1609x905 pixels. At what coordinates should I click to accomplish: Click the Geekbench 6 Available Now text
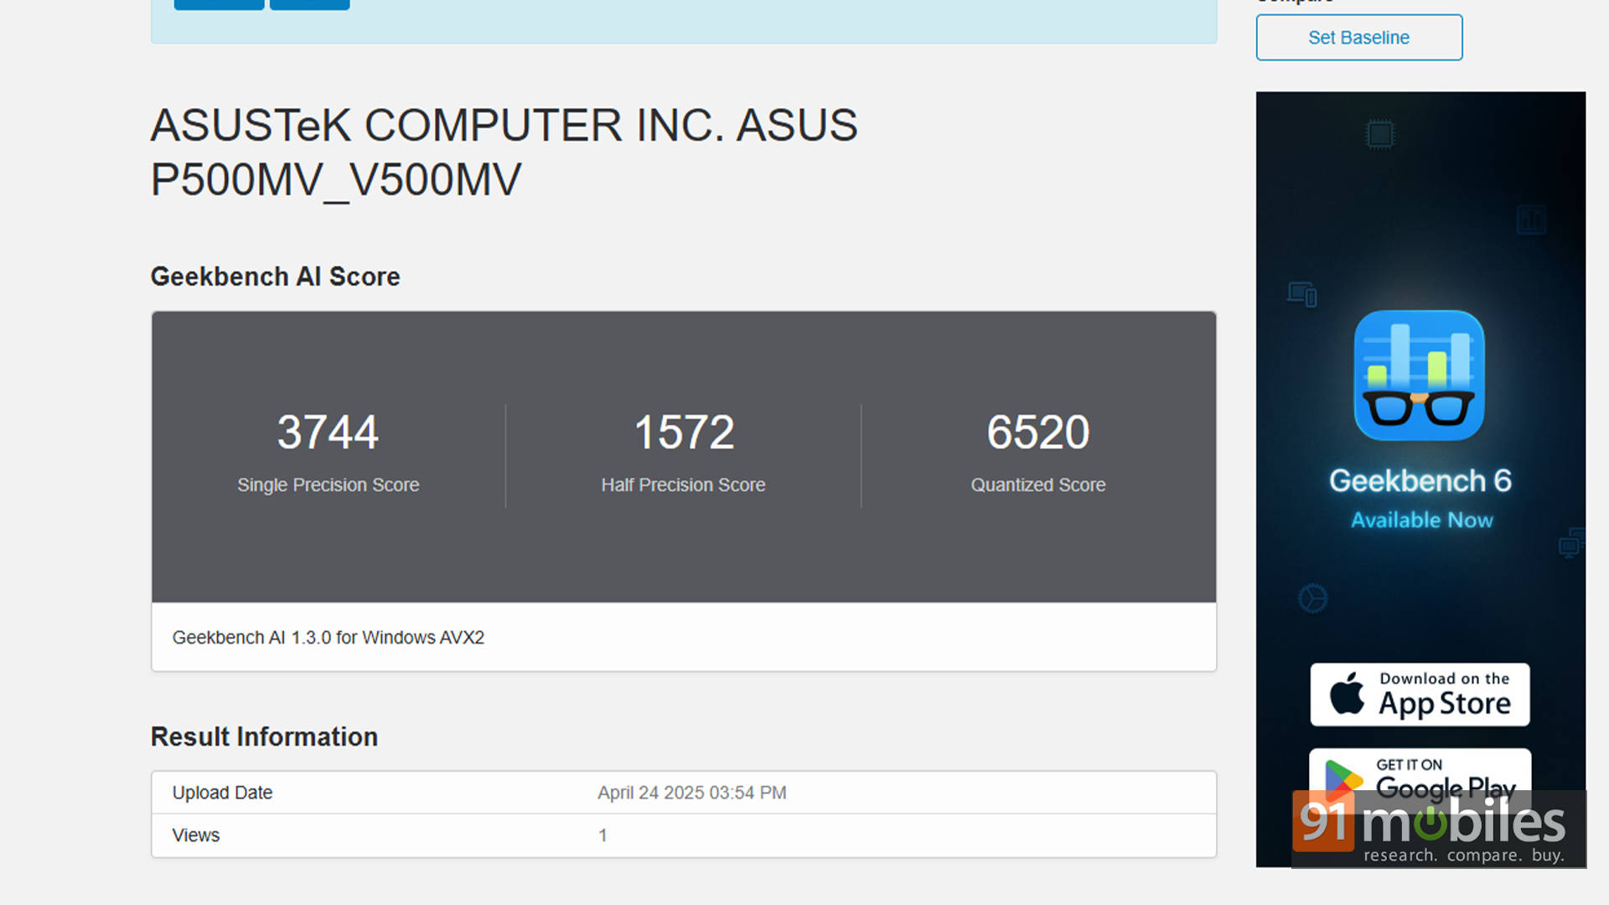[x=1420, y=499]
